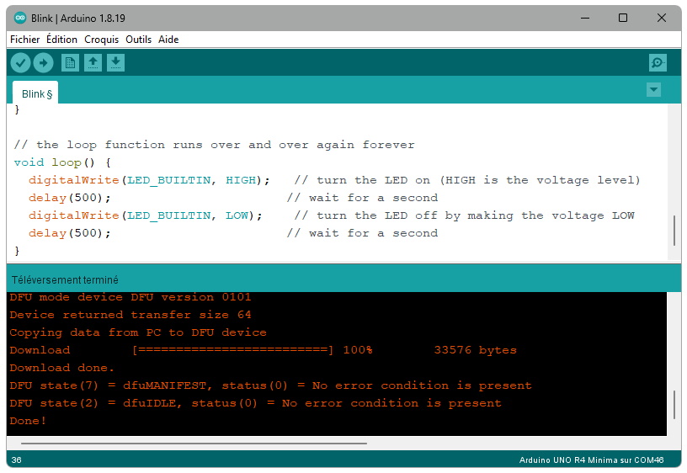Click on the first delay(500) line
The image size is (687, 473).
click(x=70, y=198)
